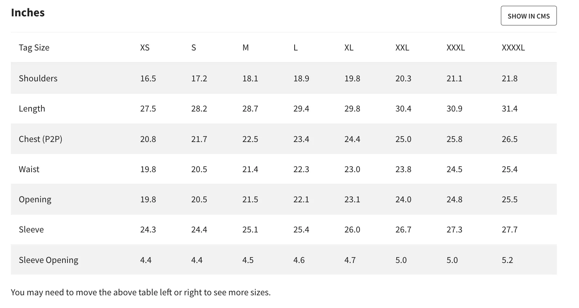Select the Waist row label
The image size is (579, 308).
29,169
